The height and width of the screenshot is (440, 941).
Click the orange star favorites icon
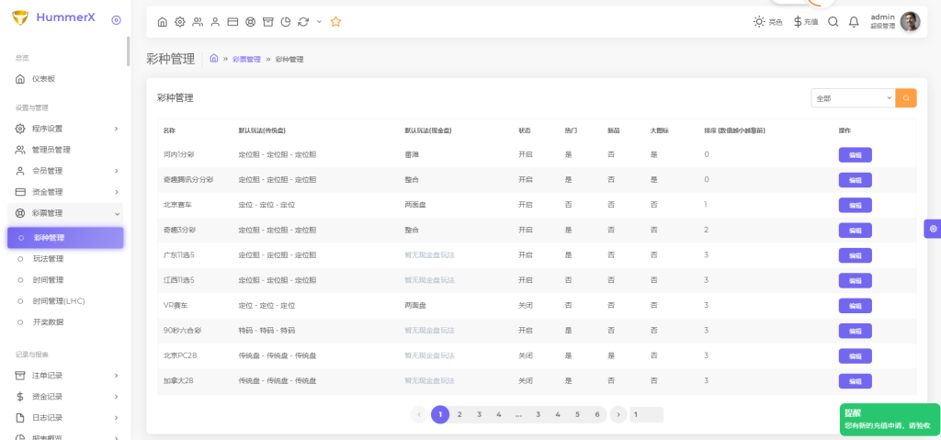pyautogui.click(x=335, y=22)
